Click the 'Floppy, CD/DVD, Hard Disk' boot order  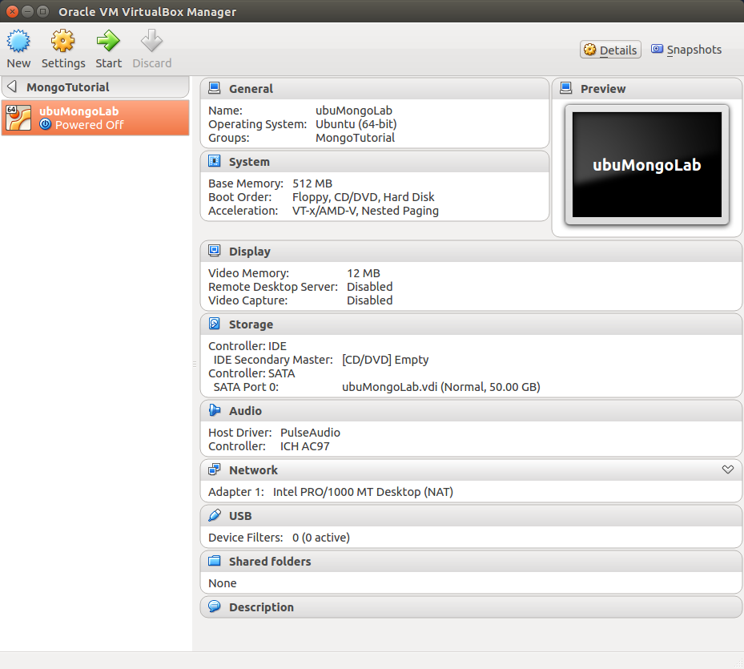(363, 197)
